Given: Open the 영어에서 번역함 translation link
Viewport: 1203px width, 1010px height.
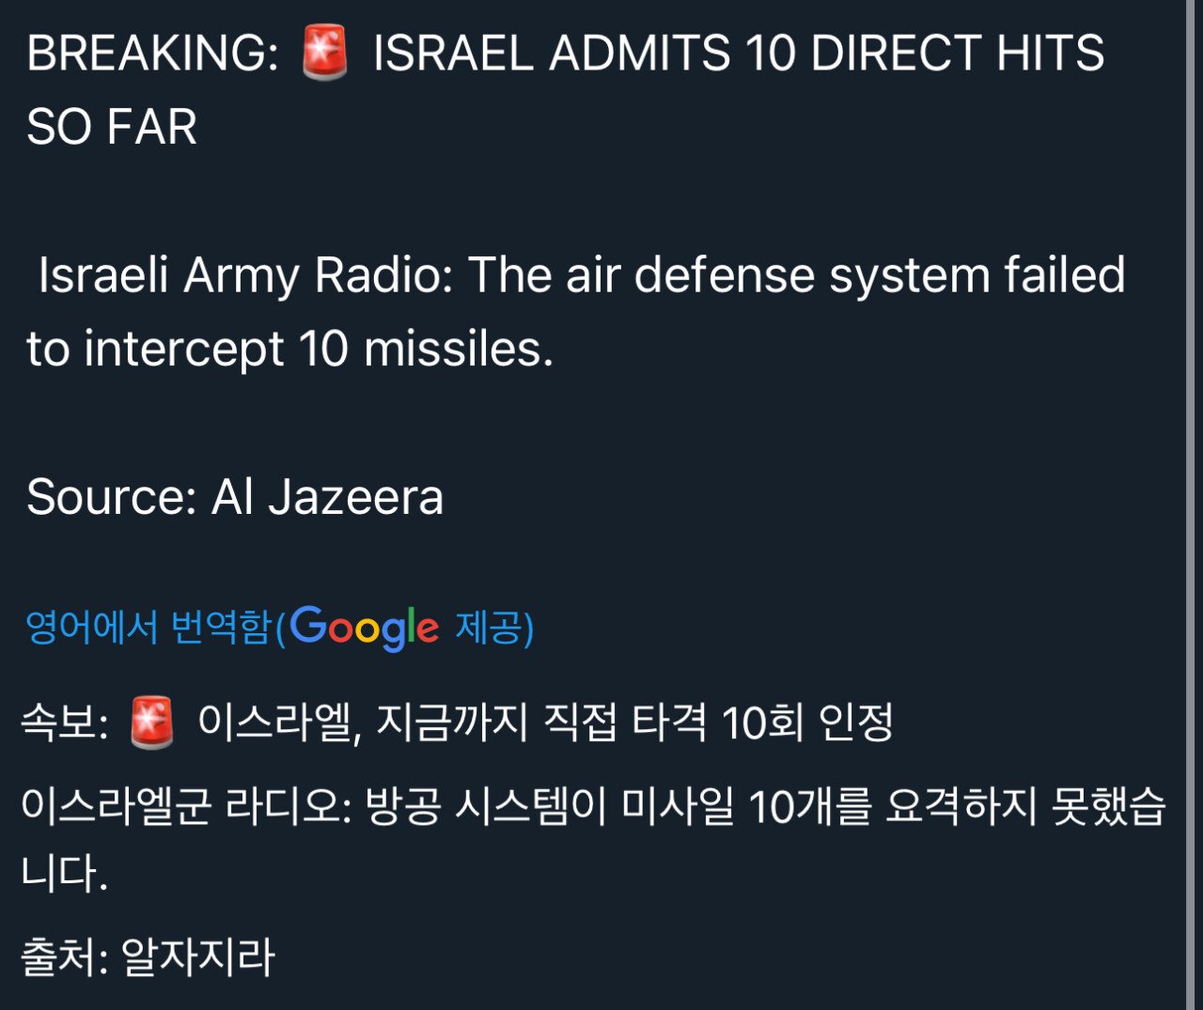Looking at the screenshot, I should 149,628.
